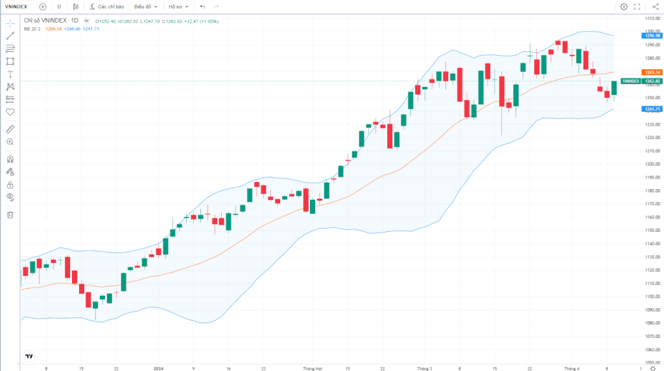The height and width of the screenshot is (371, 664).
Task: Toggle magnet mode in the sidebar
Action: click(10, 159)
